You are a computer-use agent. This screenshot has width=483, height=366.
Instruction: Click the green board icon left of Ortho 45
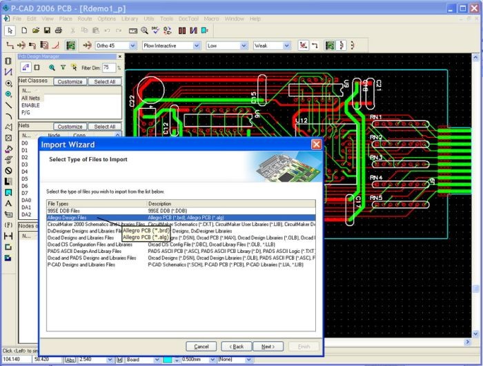pyautogui.click(x=71, y=45)
